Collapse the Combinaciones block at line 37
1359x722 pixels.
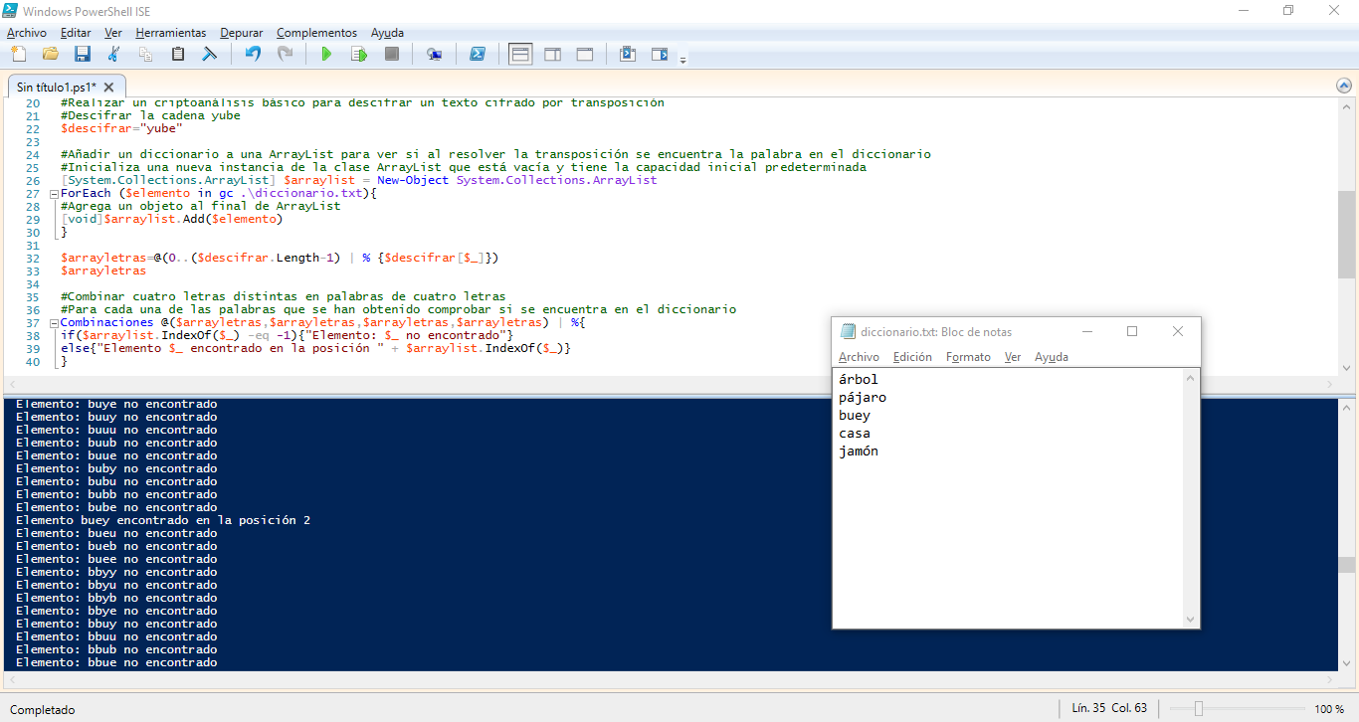[x=53, y=323]
